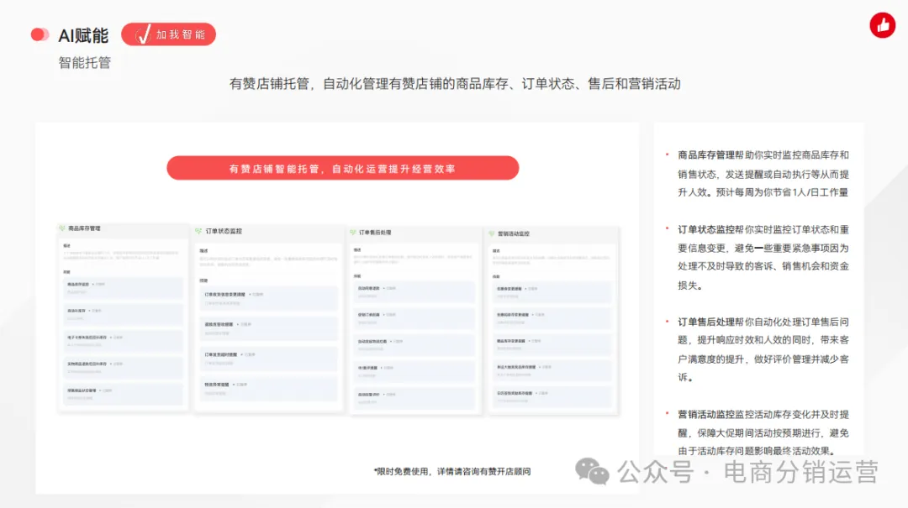Click the 智能托管 subtitle
908x508 pixels.
click(85, 62)
